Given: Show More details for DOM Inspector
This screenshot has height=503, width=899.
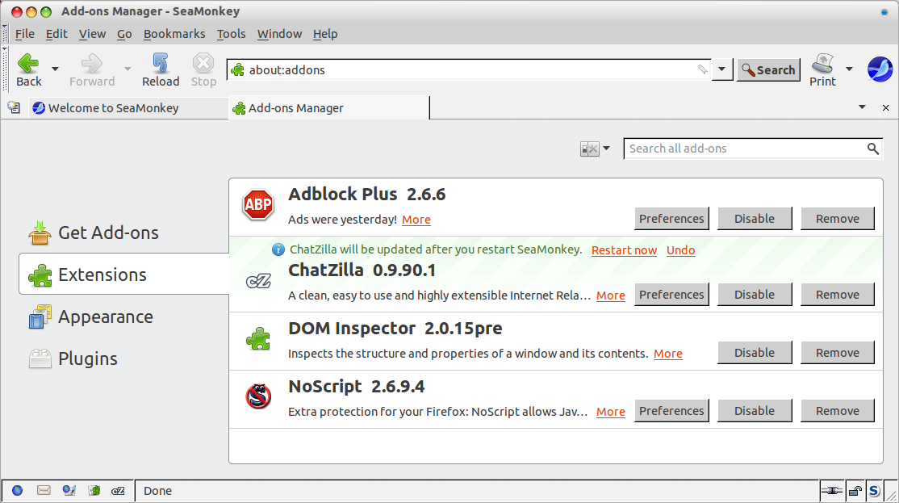Looking at the screenshot, I should click(x=668, y=354).
